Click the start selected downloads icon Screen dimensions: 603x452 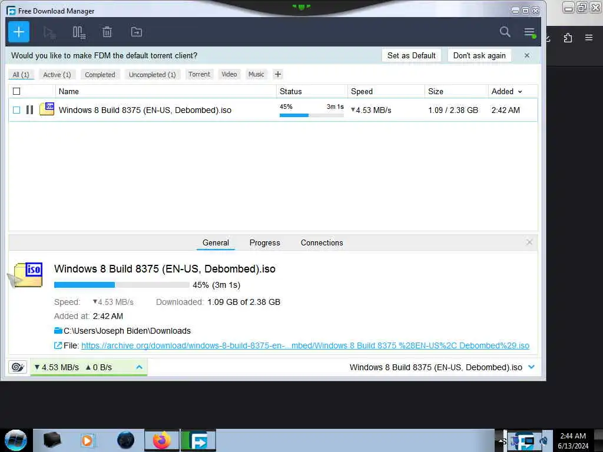click(49, 32)
